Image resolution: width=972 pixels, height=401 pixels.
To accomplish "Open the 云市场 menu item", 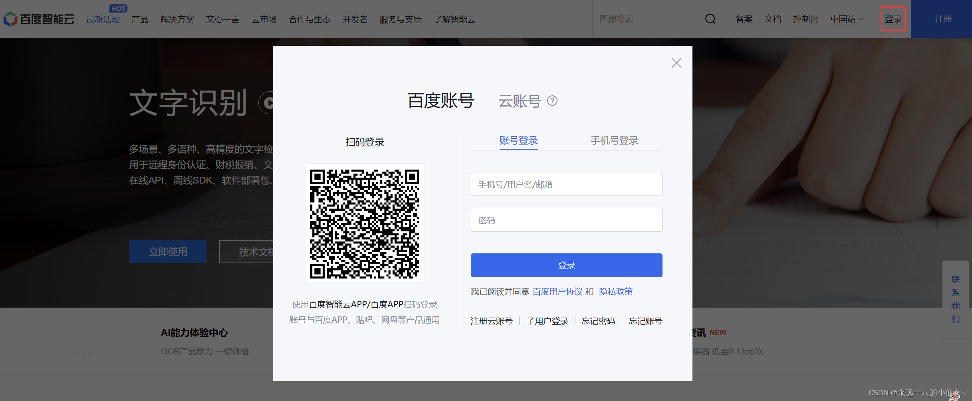I will [264, 19].
